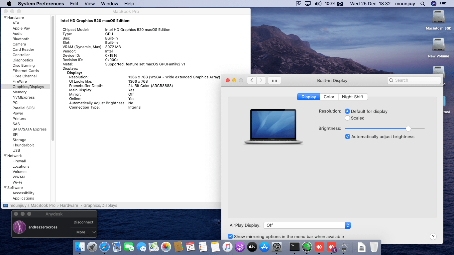Open Macintosh SSD desktop drive
The height and width of the screenshot is (255, 454).
(x=439, y=20)
